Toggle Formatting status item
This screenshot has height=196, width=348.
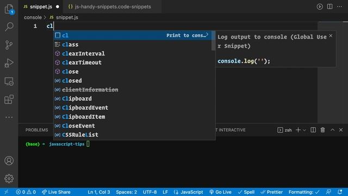click(304, 192)
